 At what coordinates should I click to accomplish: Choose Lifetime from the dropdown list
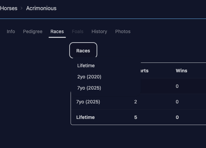point(86,66)
